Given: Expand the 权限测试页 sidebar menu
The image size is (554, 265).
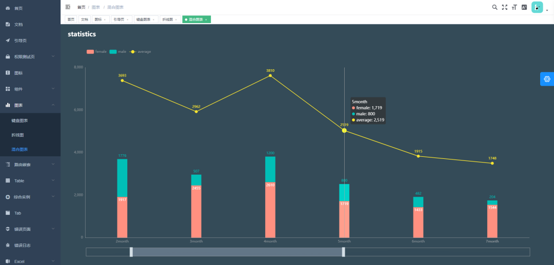Looking at the screenshot, I should tap(30, 56).
